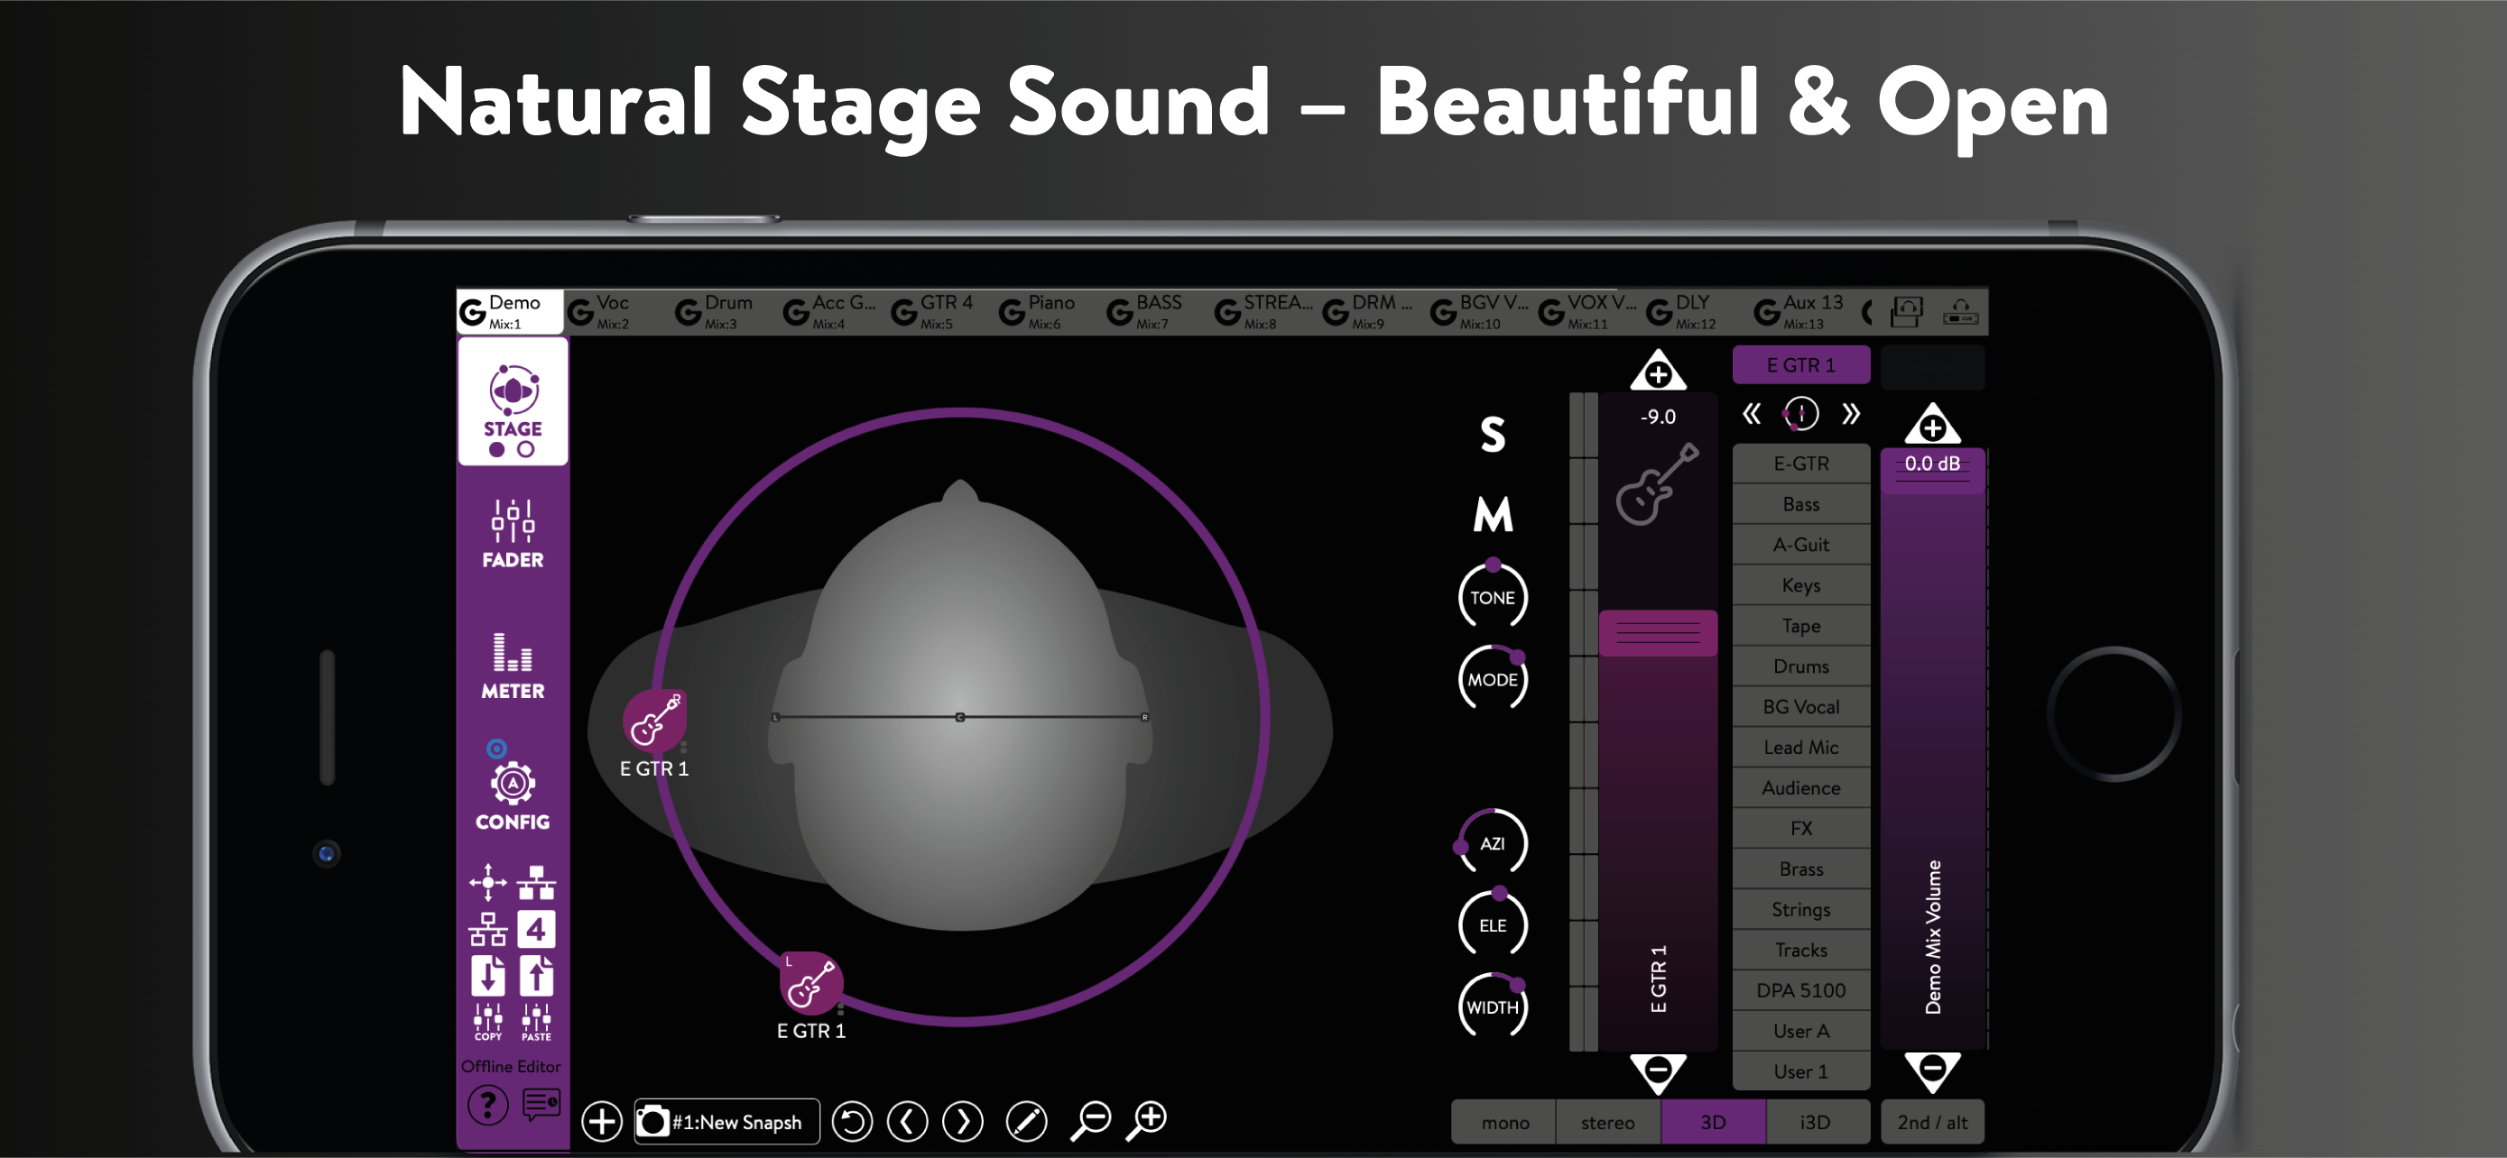2507x1158 pixels.
Task: Zoom out the stage view
Action: click(x=1091, y=1120)
